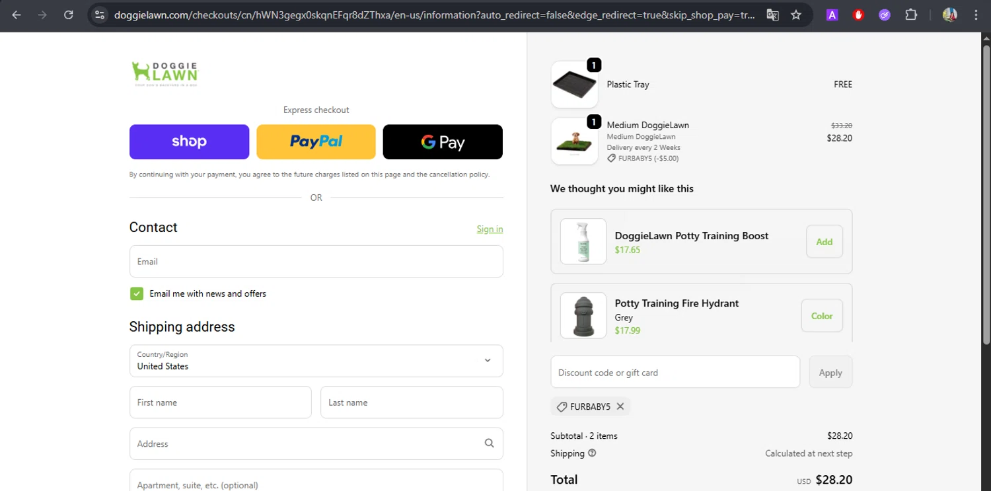Viewport: 991px width, 491px height.
Task: Open translate page icon in address bar
Action: click(772, 15)
